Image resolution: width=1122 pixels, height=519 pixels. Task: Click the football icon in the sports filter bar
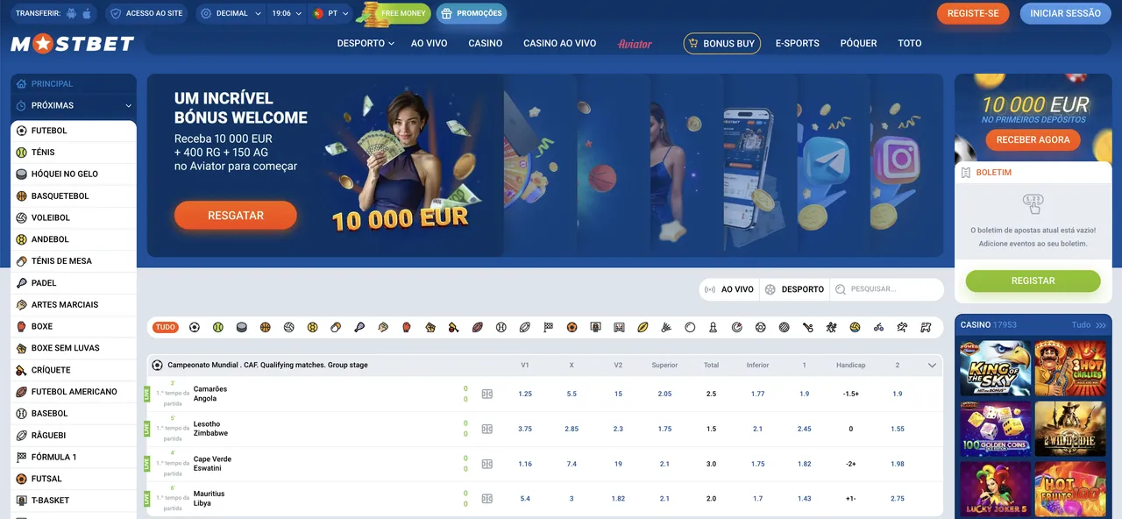[x=194, y=327]
